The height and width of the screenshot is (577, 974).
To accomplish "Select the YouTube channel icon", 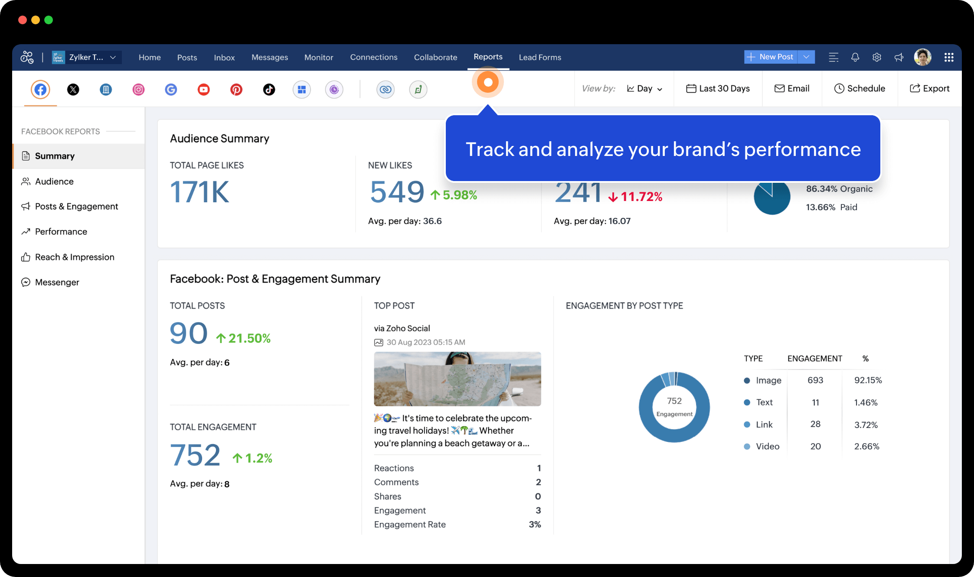I will pos(203,90).
